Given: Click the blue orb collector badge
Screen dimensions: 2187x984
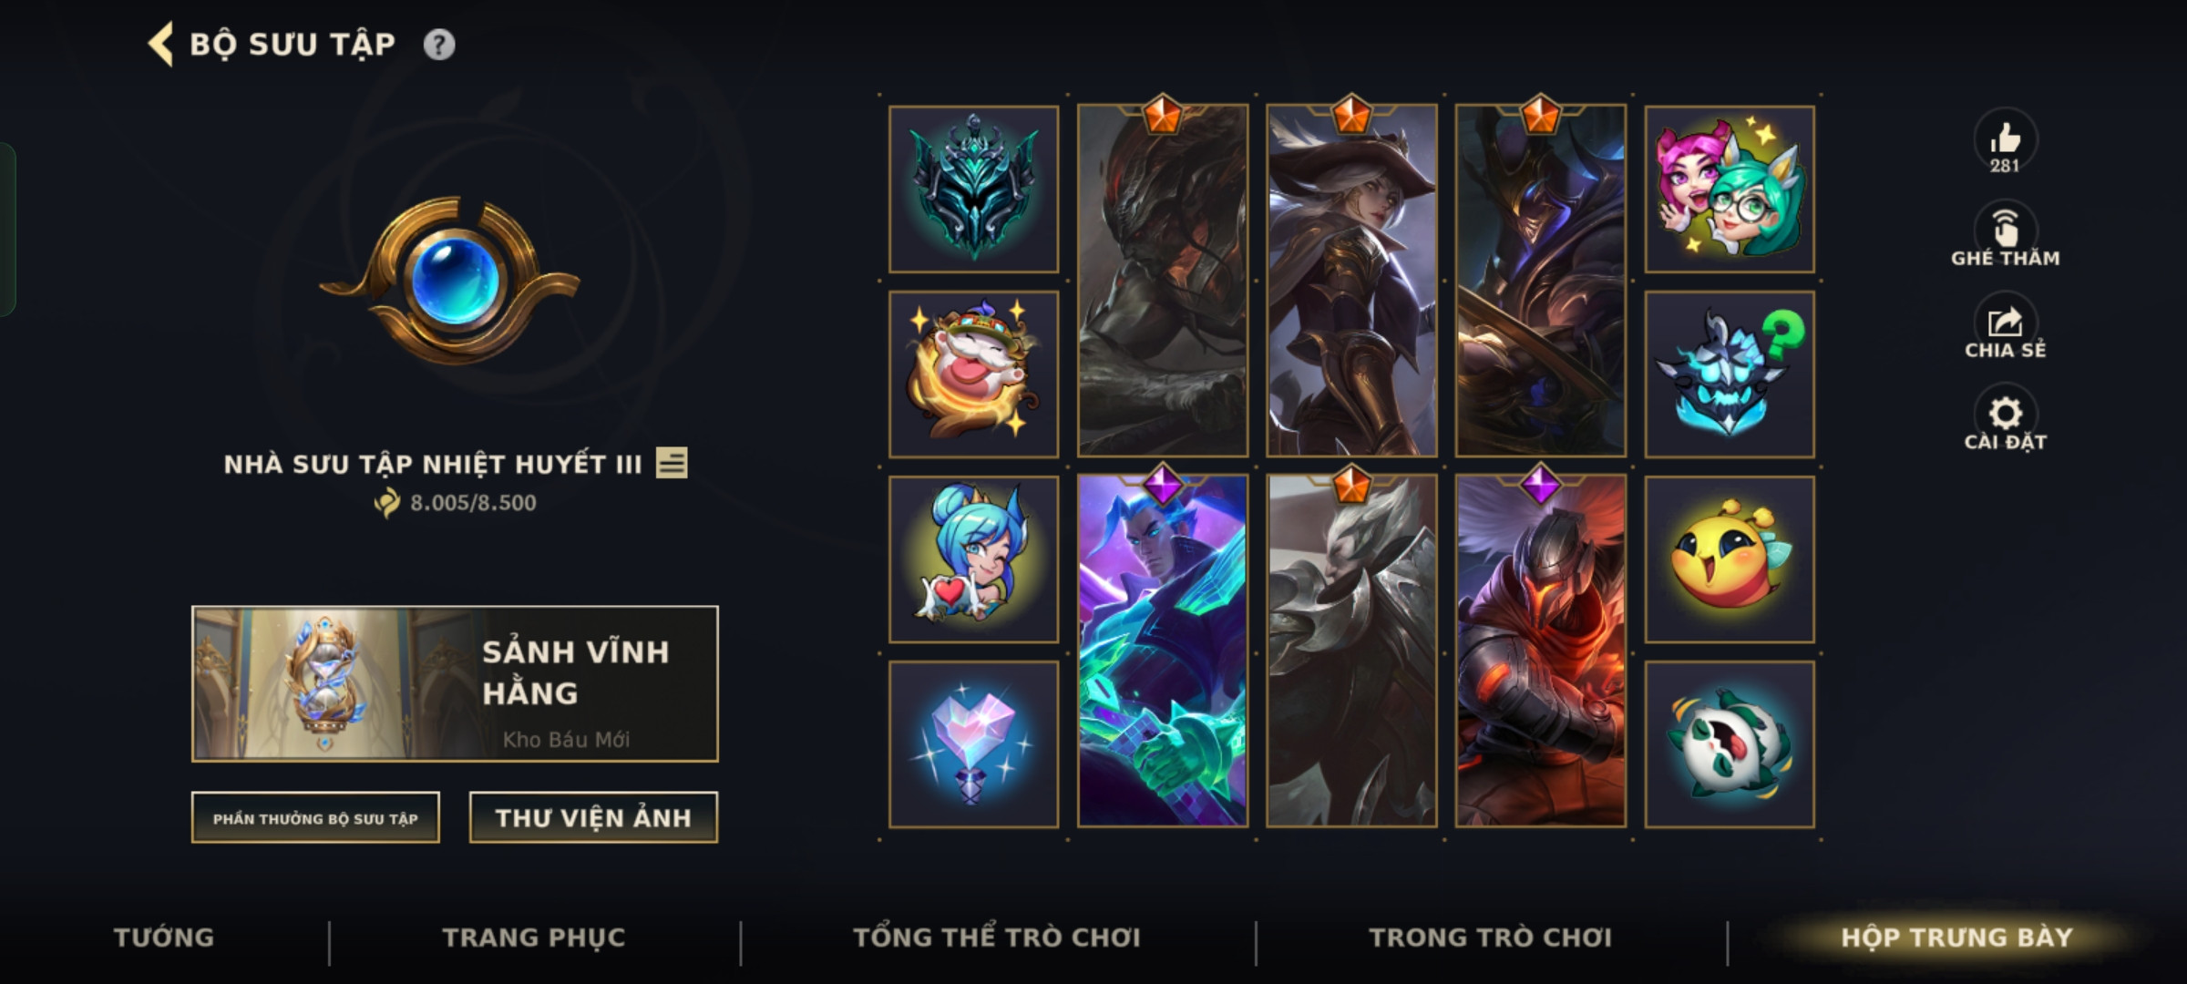Looking at the screenshot, I should click(x=450, y=279).
